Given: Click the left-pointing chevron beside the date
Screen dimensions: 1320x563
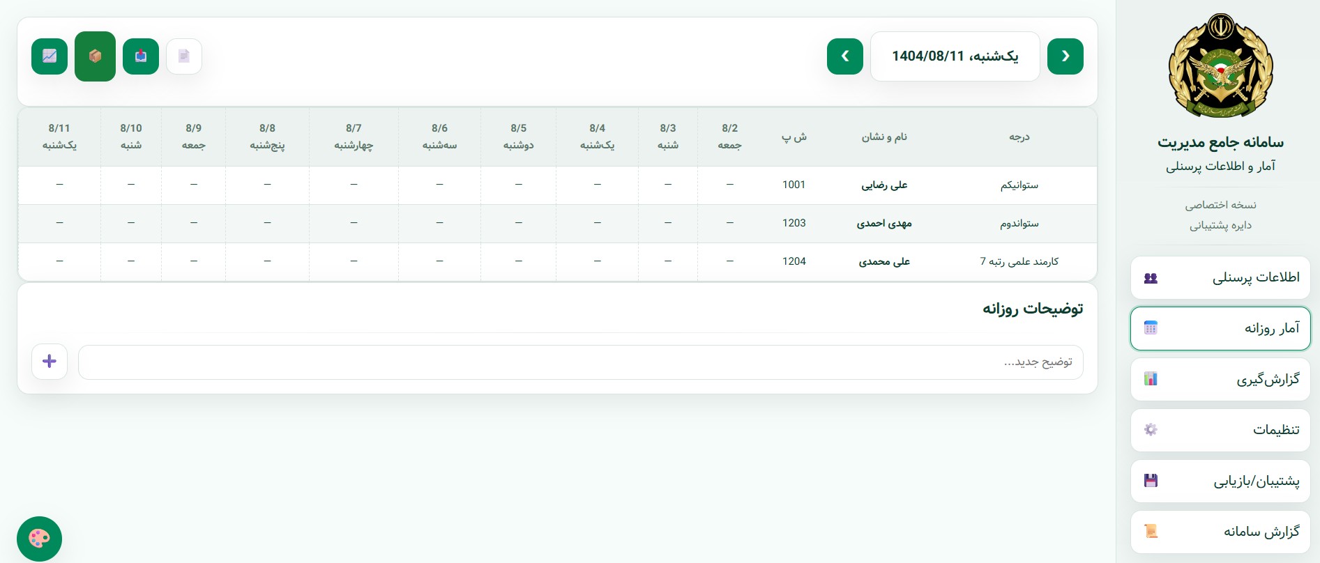Looking at the screenshot, I should (844, 56).
